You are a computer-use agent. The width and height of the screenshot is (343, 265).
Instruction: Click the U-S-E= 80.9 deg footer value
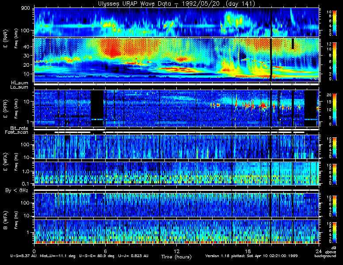click(x=97, y=256)
